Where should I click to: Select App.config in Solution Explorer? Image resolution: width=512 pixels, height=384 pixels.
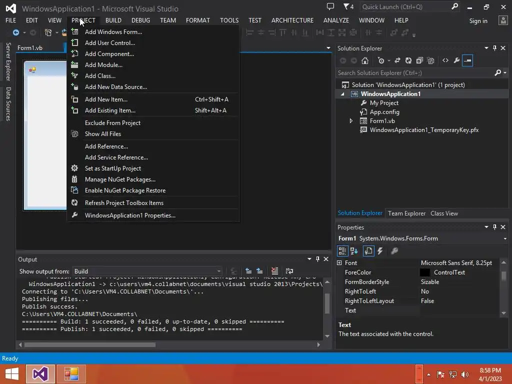[x=384, y=112]
